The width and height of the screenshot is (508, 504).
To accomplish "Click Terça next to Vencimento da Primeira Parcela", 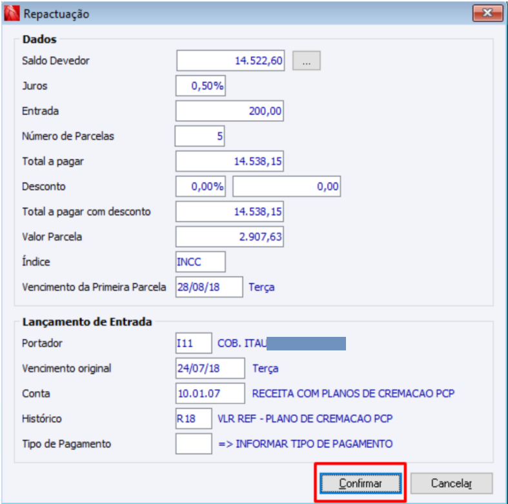I will (x=261, y=287).
